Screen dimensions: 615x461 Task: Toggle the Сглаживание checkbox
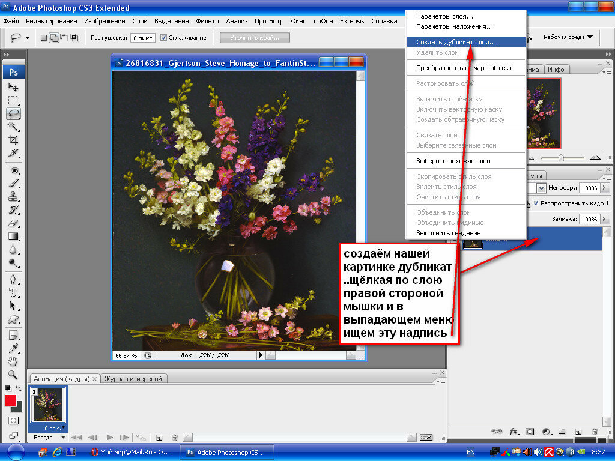163,38
